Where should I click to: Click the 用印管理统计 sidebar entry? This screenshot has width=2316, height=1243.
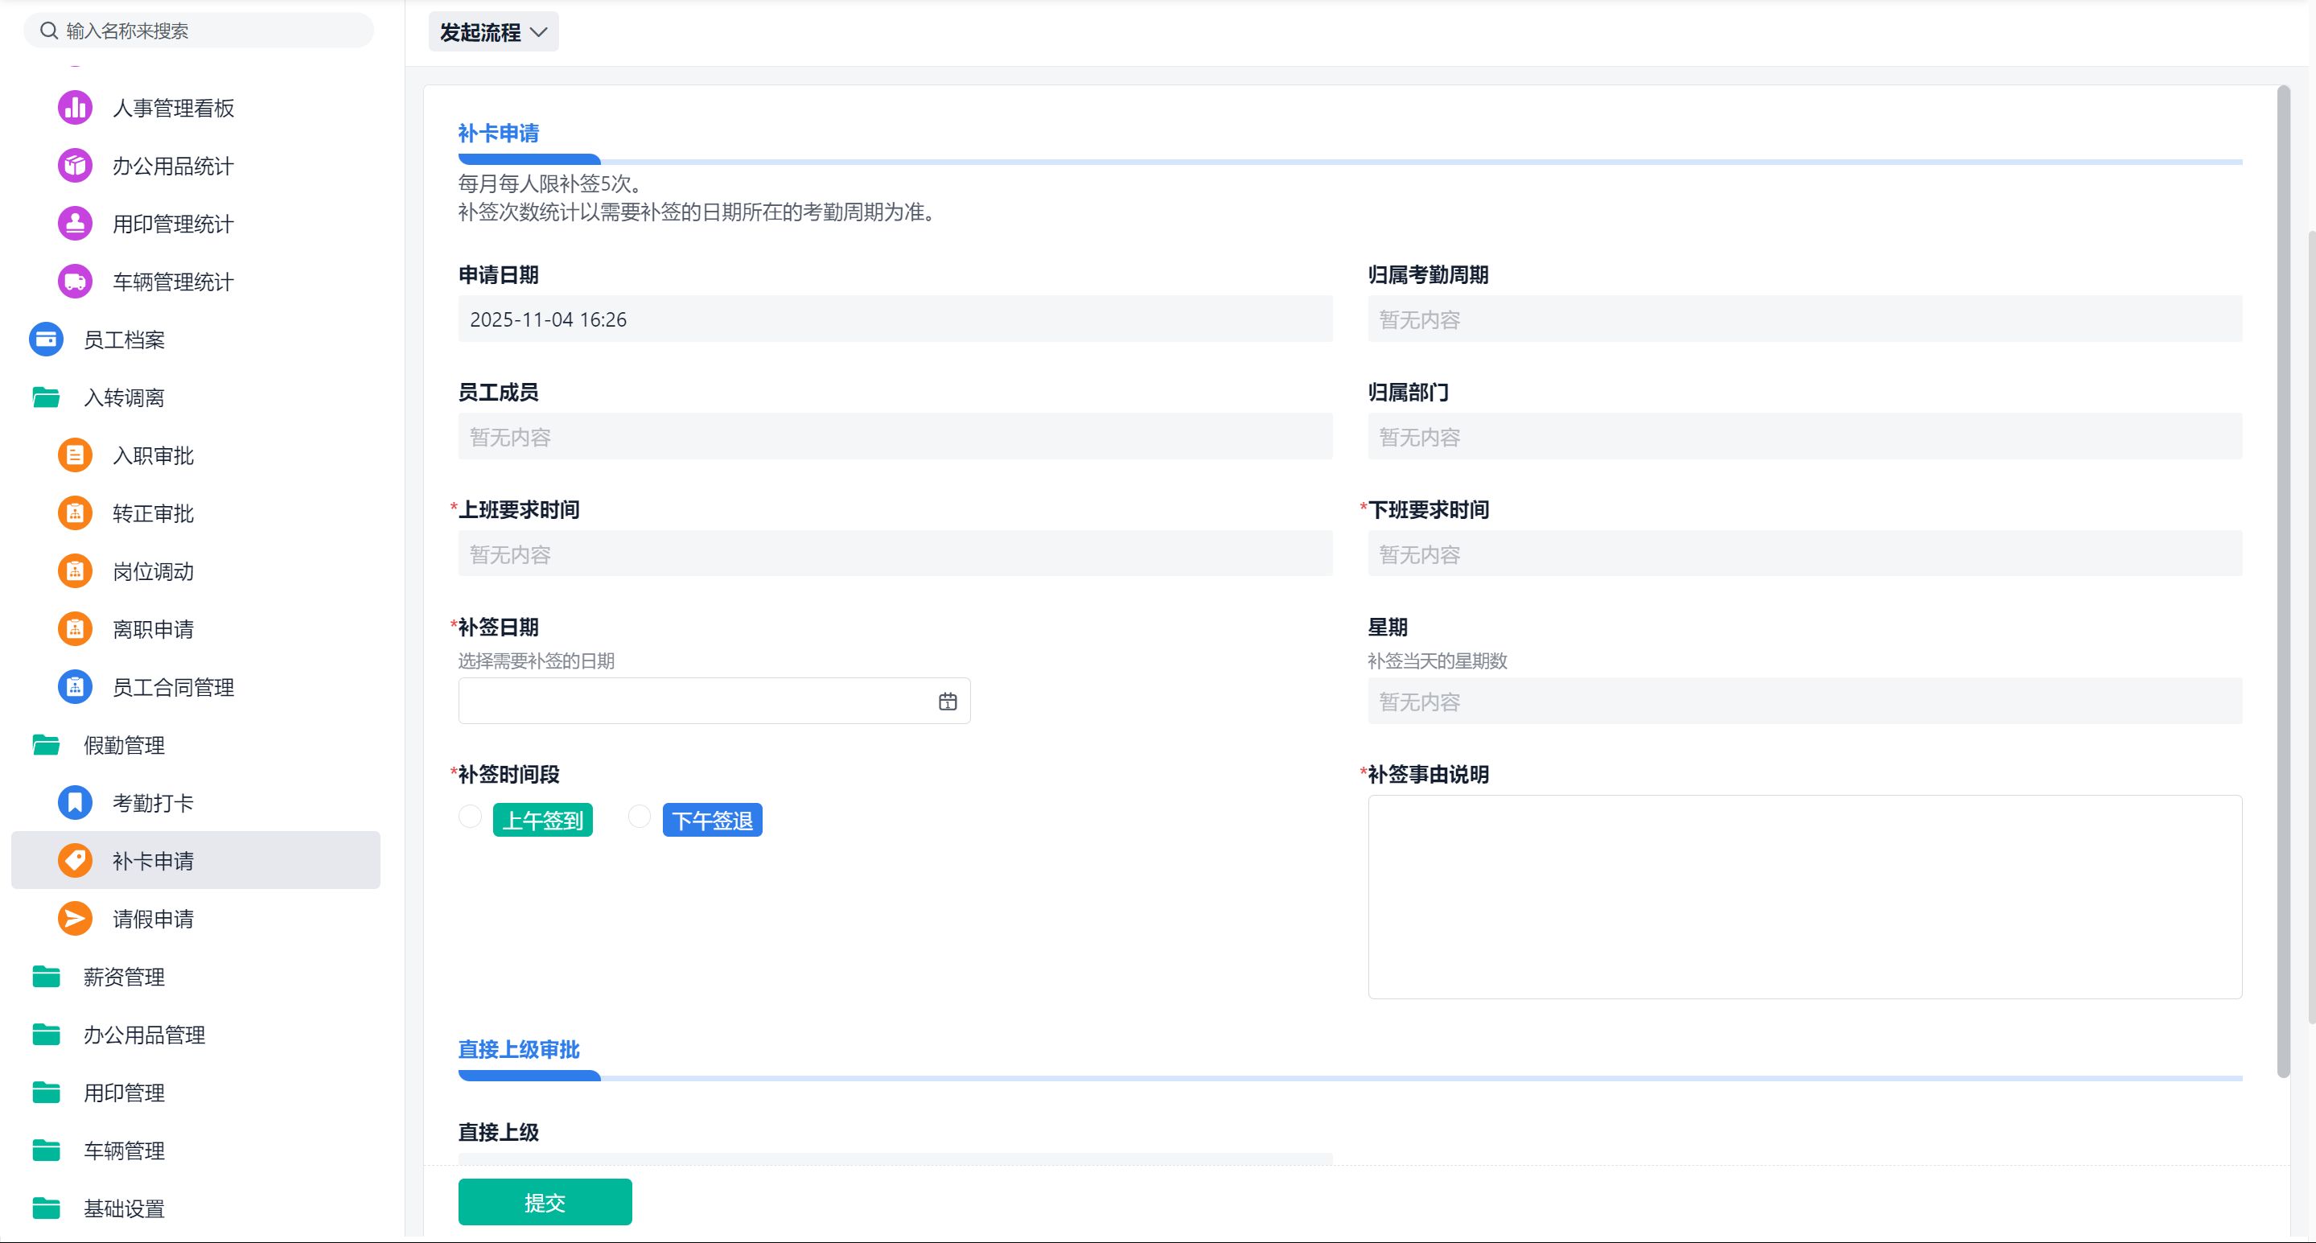tap(173, 224)
